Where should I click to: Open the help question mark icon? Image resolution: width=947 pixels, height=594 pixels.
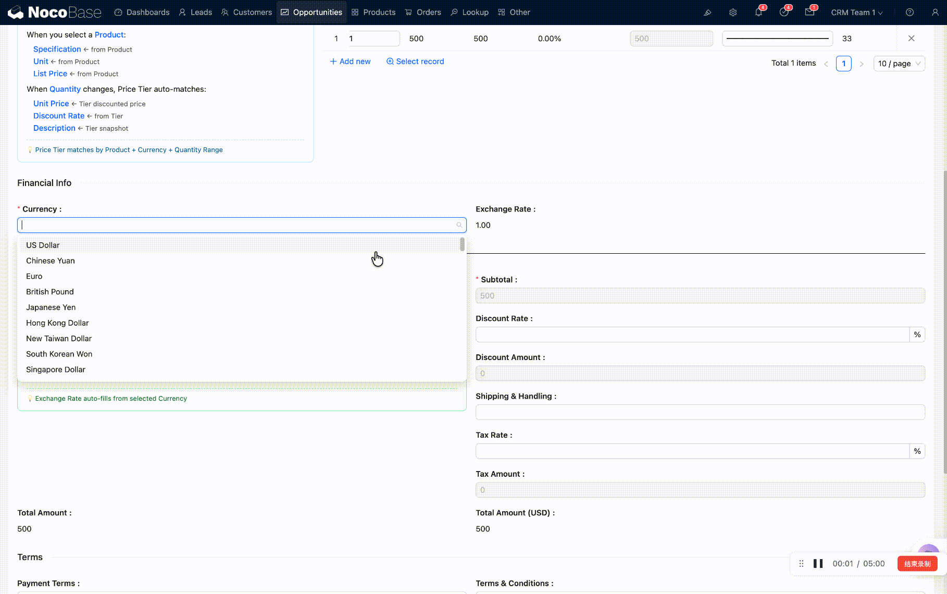[x=909, y=13]
